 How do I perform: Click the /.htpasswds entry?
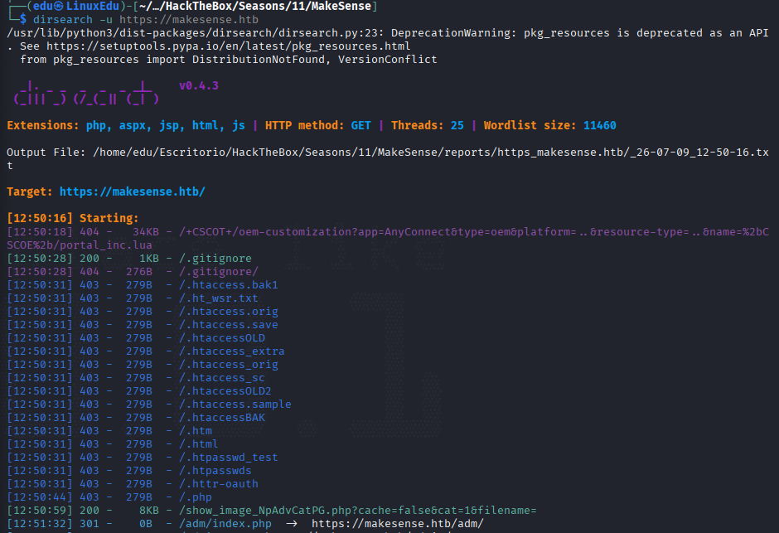pos(215,471)
